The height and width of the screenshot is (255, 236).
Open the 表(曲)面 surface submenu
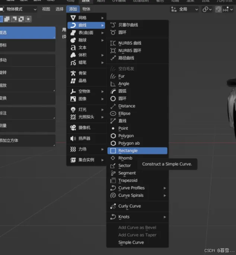pyautogui.click(x=86, y=33)
